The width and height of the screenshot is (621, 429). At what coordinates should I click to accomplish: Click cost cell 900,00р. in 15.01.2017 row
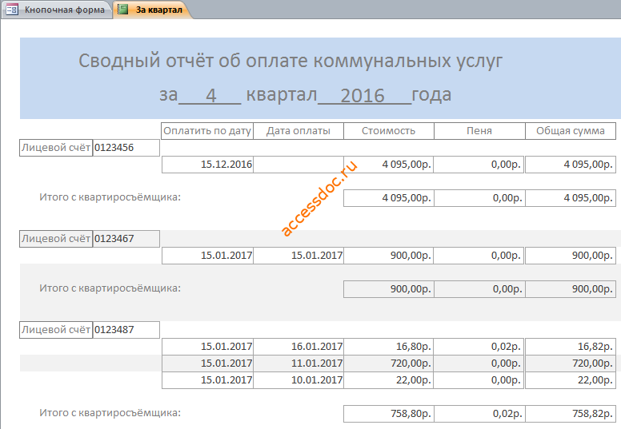click(388, 256)
